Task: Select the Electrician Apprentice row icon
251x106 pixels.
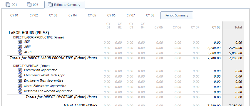Action: point(20,70)
